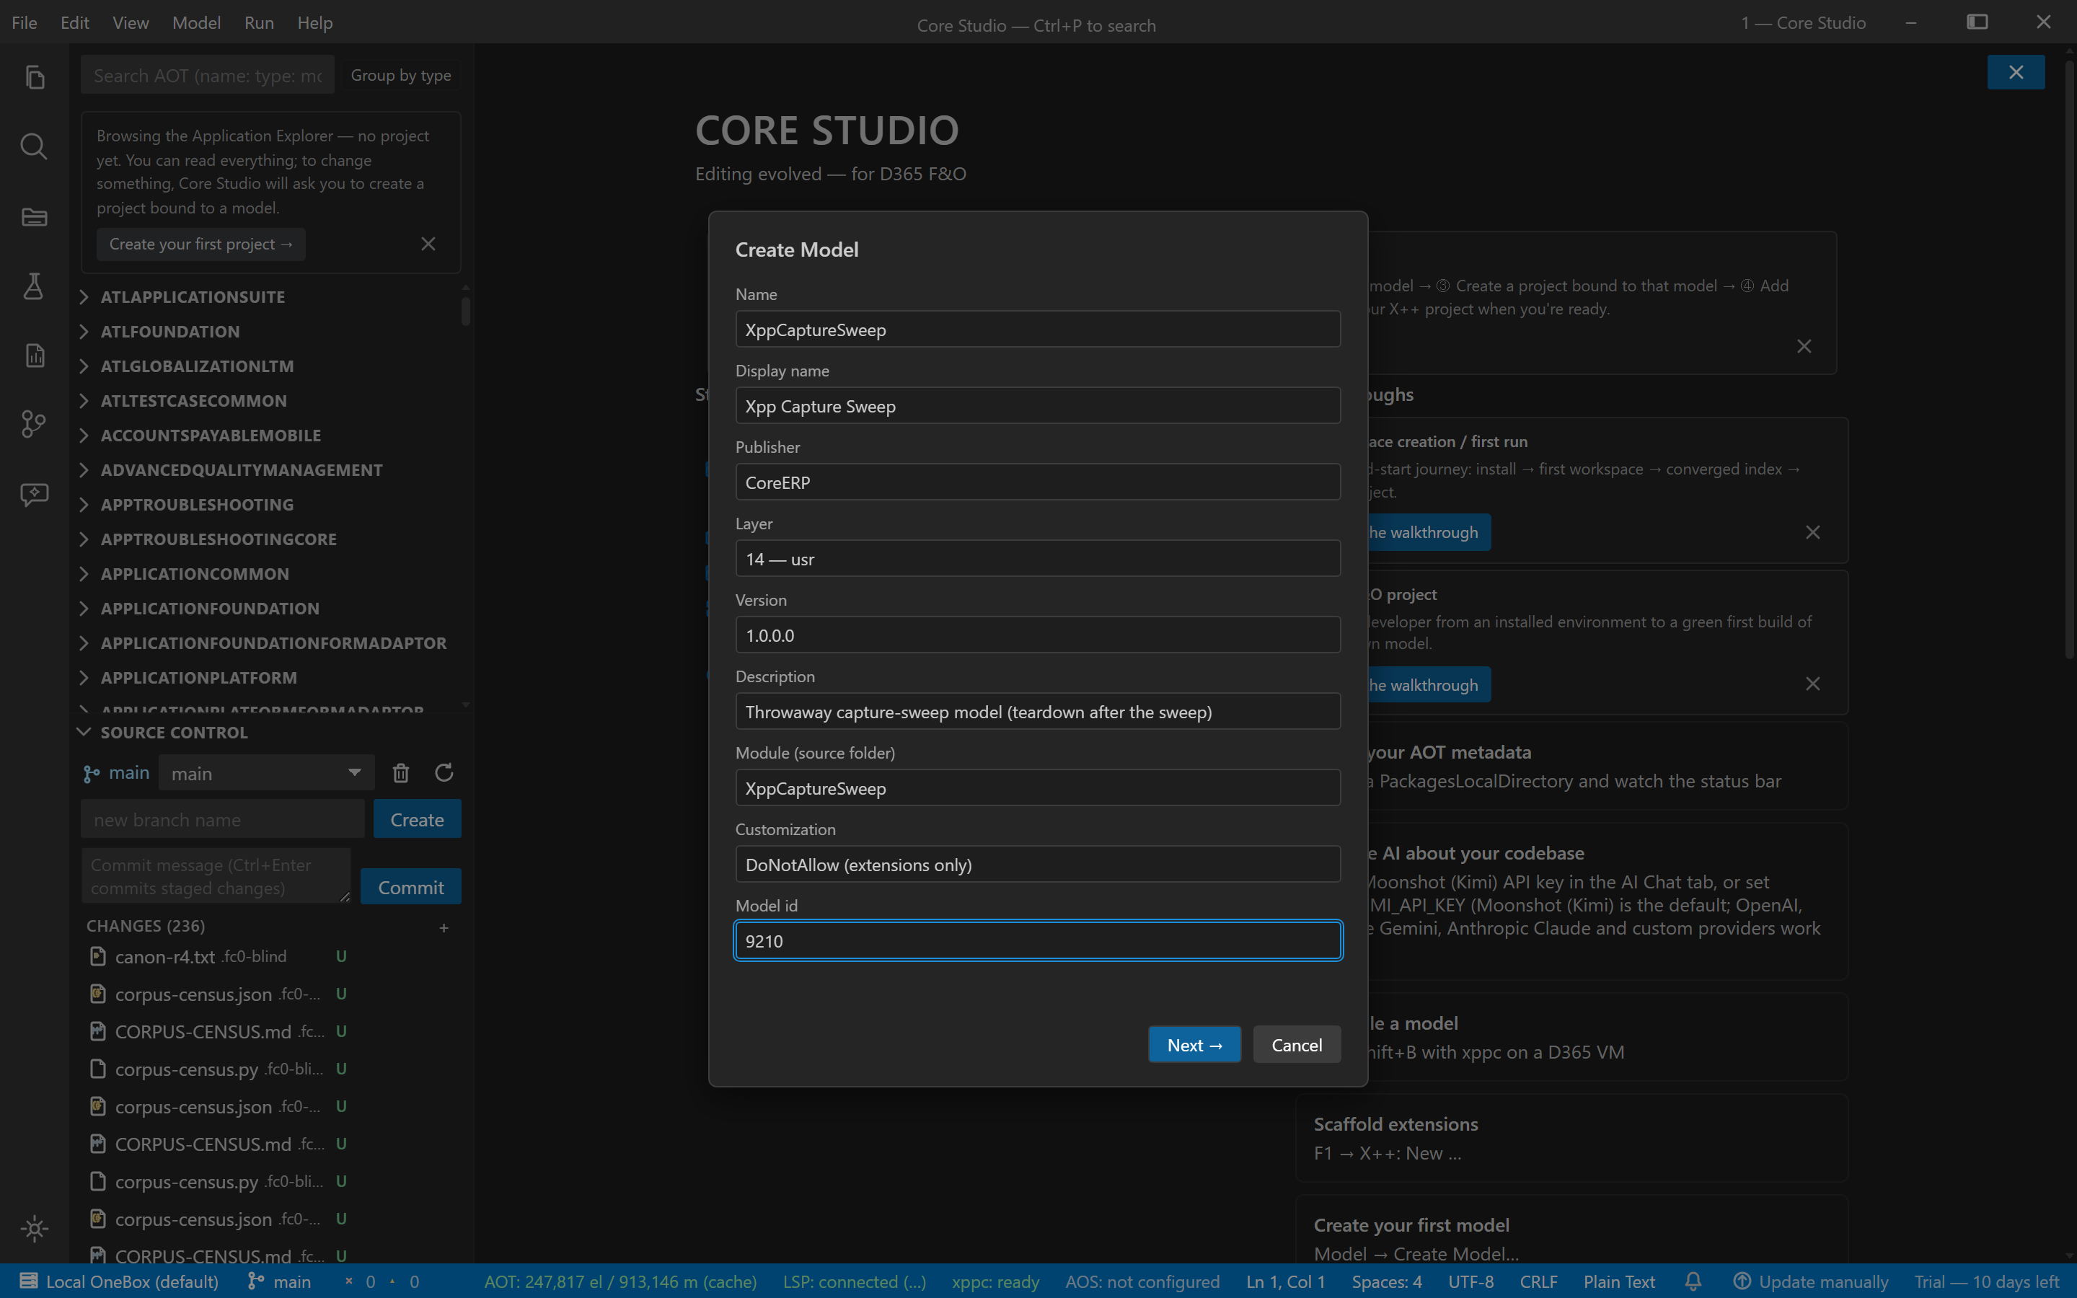Open the Help menu

pyautogui.click(x=315, y=23)
